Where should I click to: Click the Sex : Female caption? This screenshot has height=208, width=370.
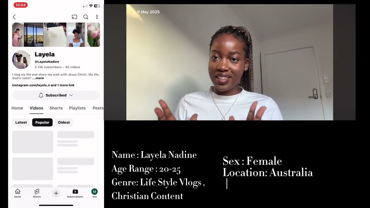(x=252, y=161)
